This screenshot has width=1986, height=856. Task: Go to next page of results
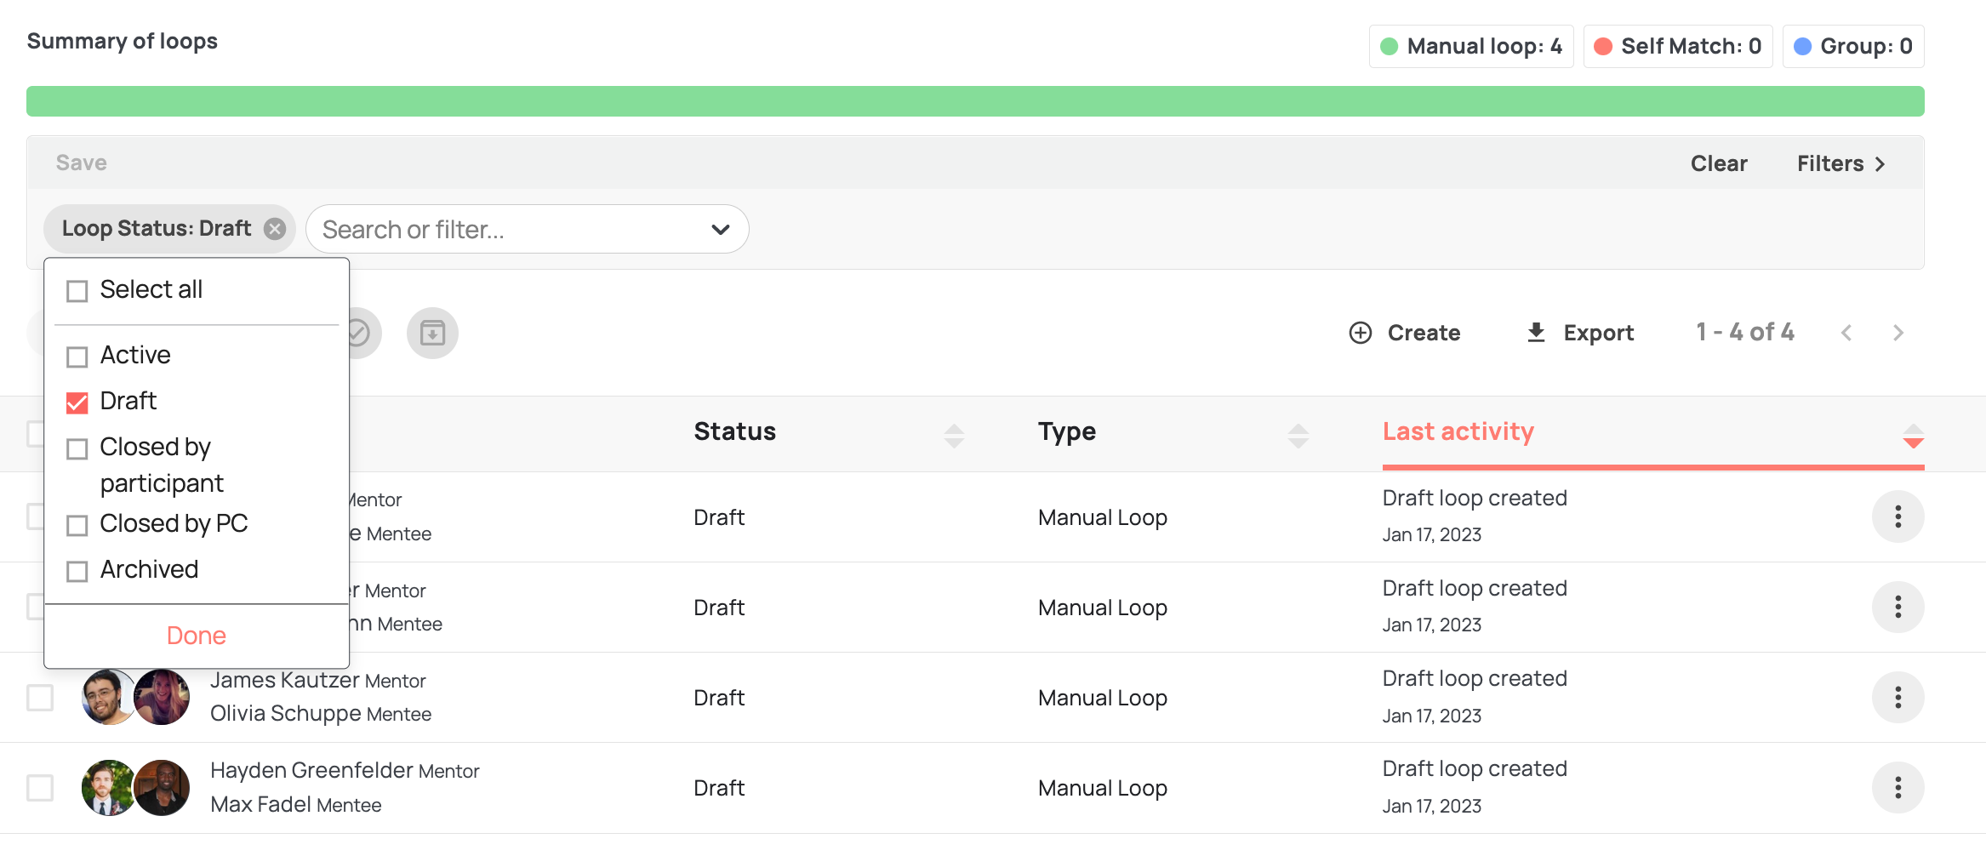click(1898, 333)
